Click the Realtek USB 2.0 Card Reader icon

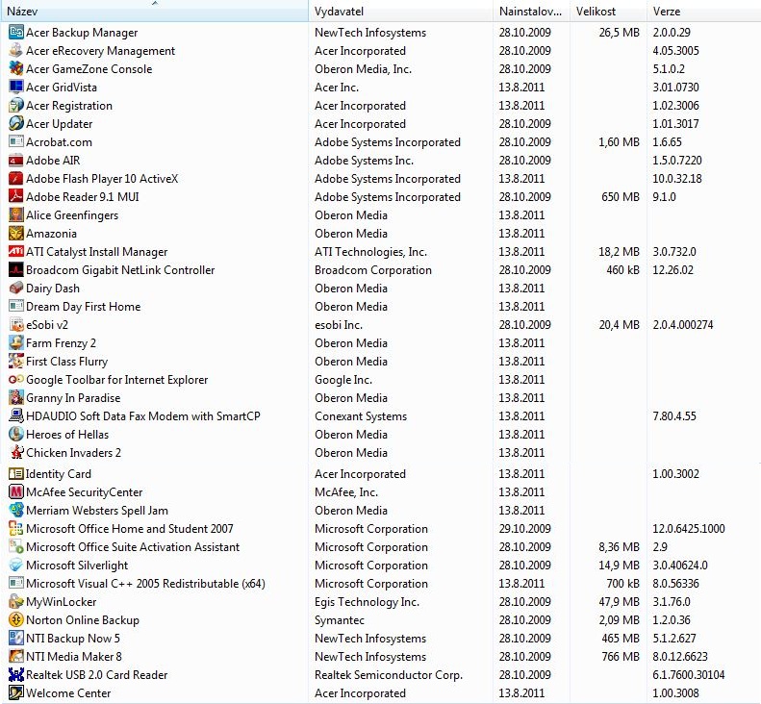16,674
